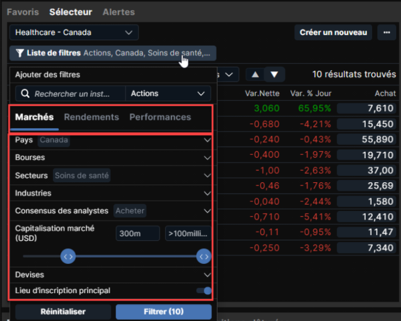
Task: Click the Réinitialiser button
Action: click(63, 312)
